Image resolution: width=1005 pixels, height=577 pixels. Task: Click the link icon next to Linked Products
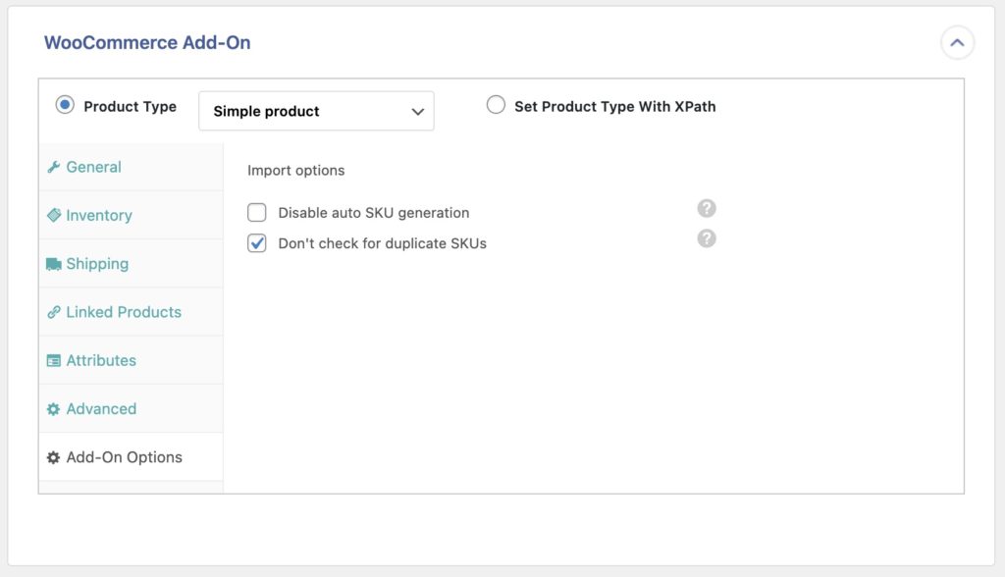tap(55, 311)
